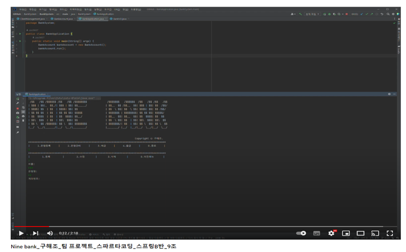The width and height of the screenshot is (406, 252).
Task: Click the green inspection checkmark in the editor
Action: pos(394,23)
